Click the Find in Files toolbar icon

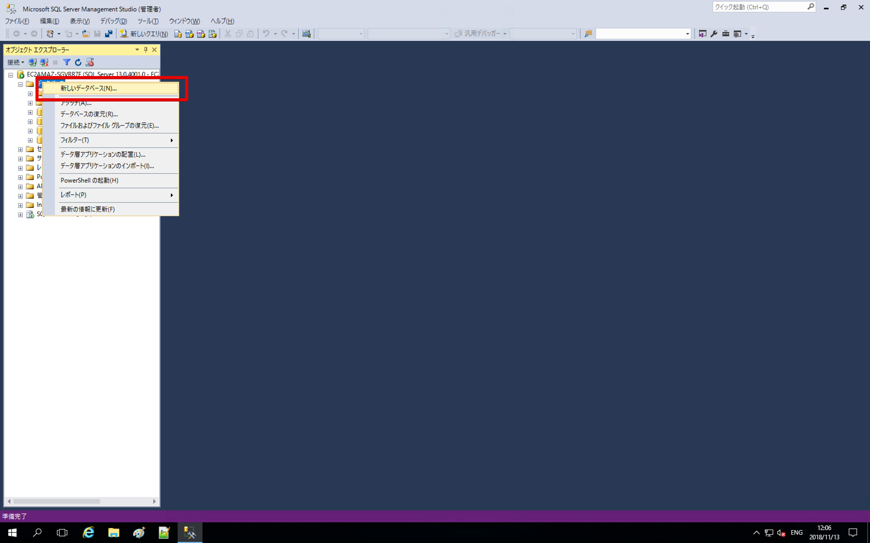[x=588, y=34]
